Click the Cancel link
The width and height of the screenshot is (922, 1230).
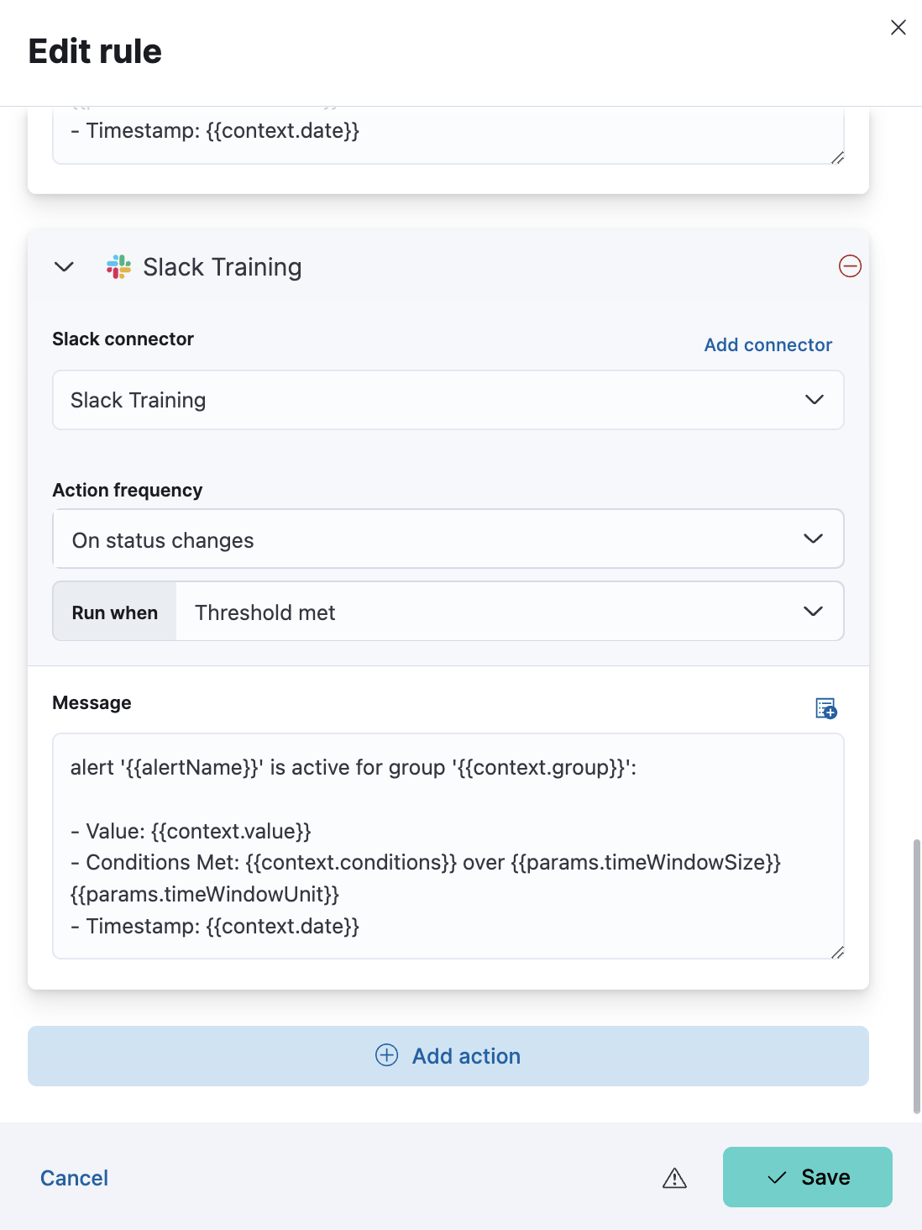[74, 1178]
